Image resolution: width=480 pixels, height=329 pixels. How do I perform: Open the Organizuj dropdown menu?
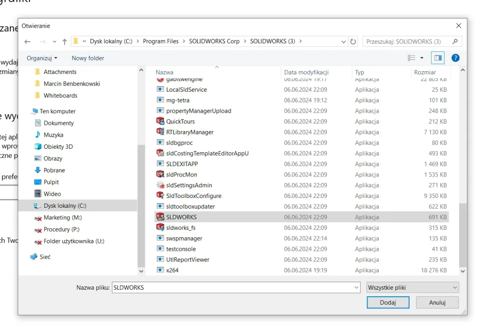pos(42,58)
